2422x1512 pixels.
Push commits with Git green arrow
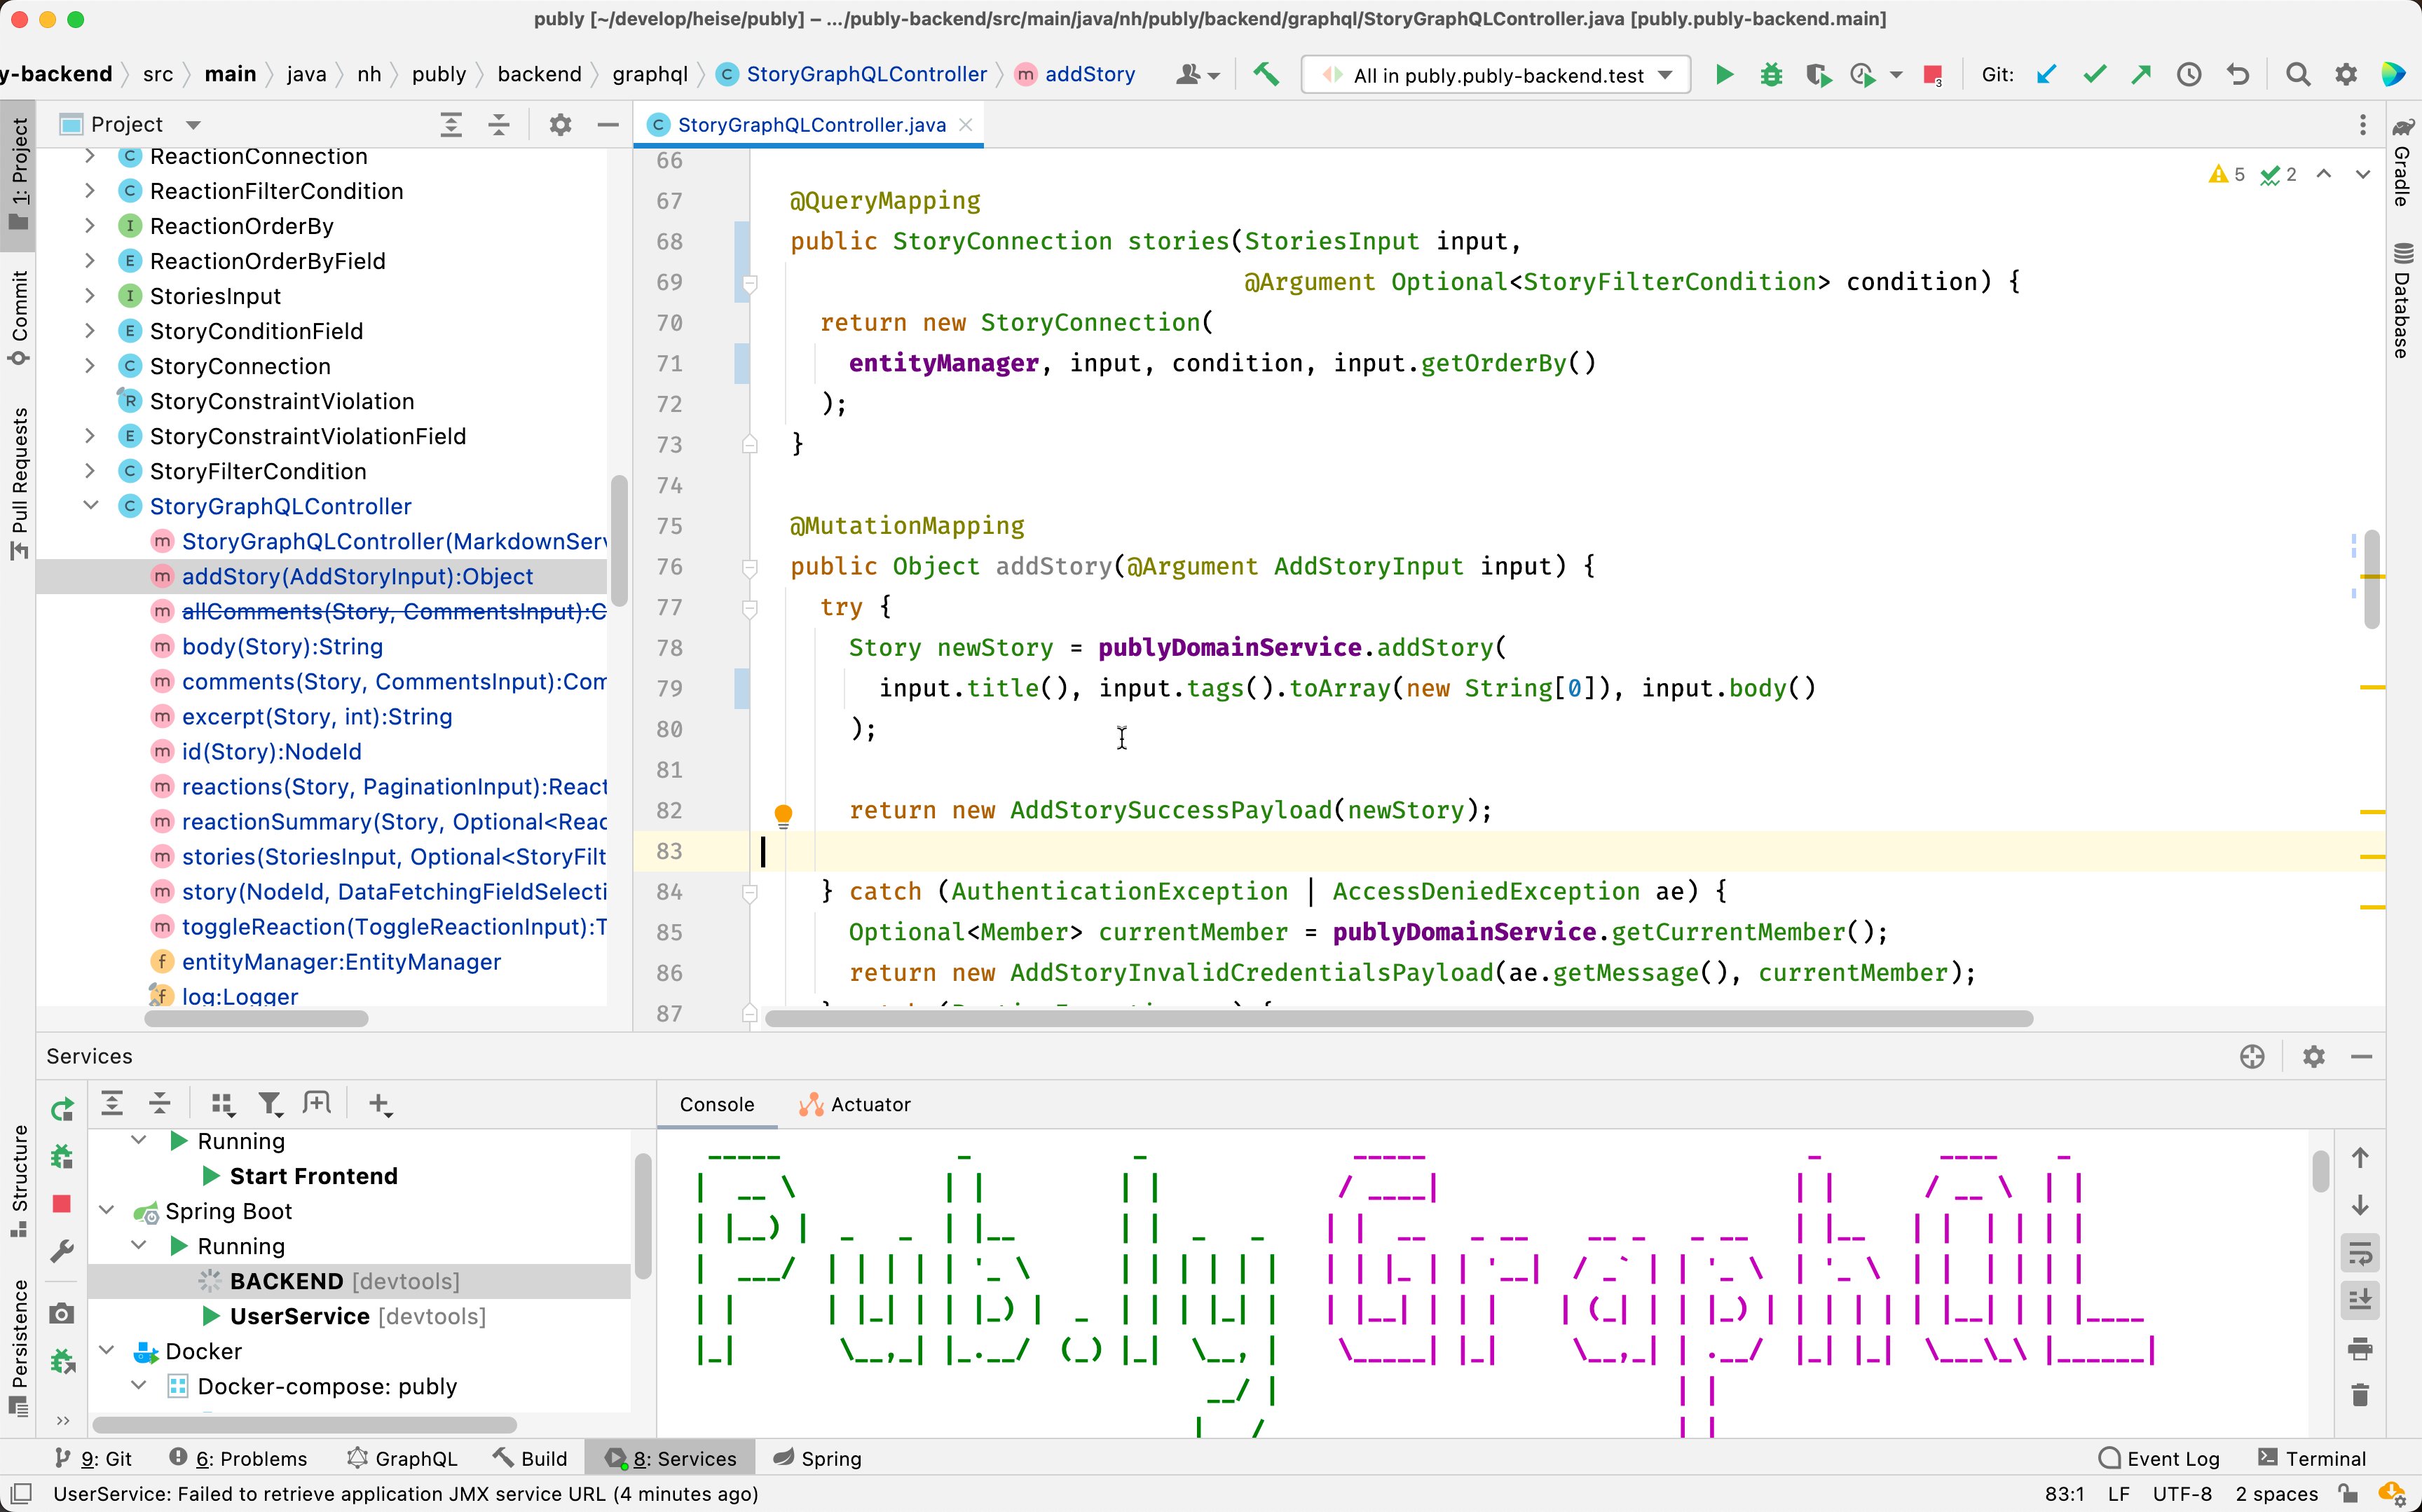2141,75
